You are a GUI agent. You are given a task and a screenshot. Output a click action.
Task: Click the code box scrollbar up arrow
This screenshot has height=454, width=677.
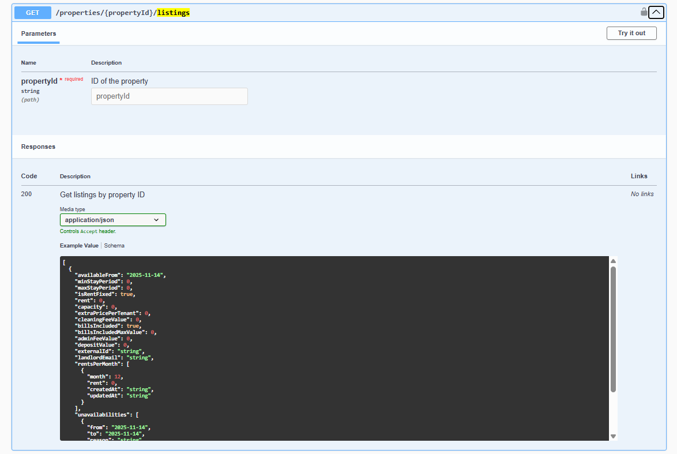(613, 261)
